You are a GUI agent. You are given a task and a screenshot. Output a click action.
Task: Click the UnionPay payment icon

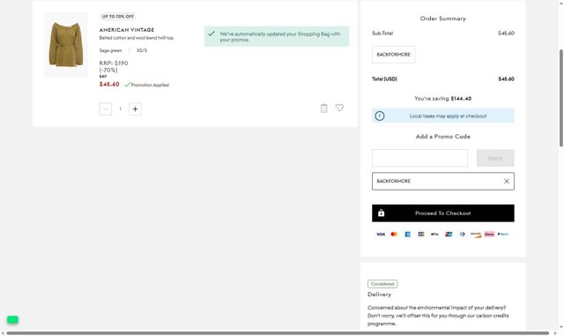click(449, 234)
